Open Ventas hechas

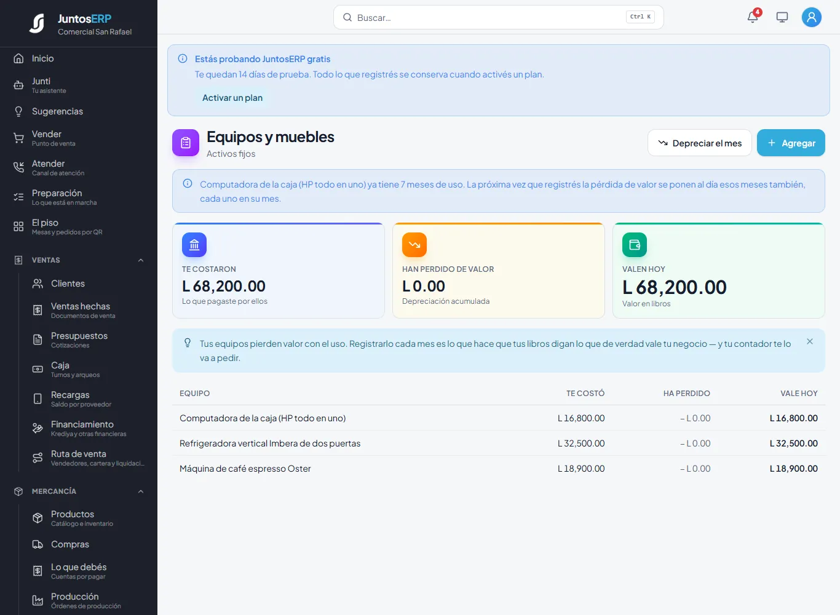pyautogui.click(x=88, y=310)
